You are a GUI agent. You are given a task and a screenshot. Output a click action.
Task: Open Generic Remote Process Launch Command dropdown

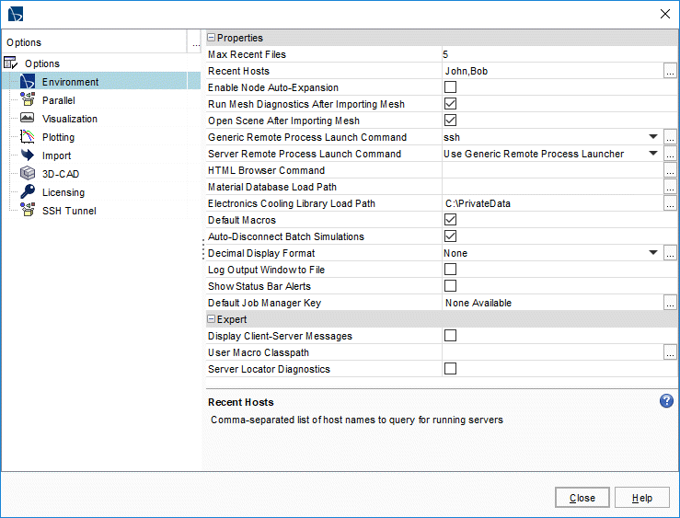click(x=653, y=137)
